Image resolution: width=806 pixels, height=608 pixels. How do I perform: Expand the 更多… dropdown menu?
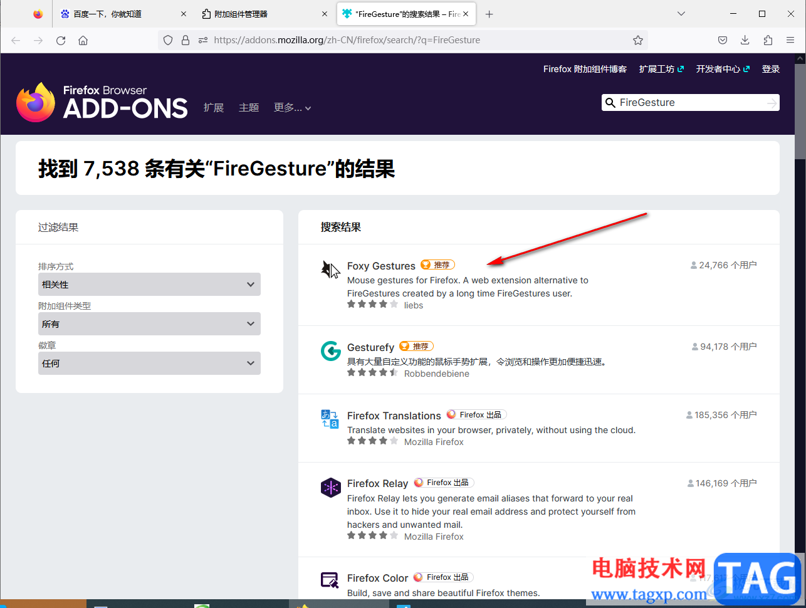coord(292,108)
